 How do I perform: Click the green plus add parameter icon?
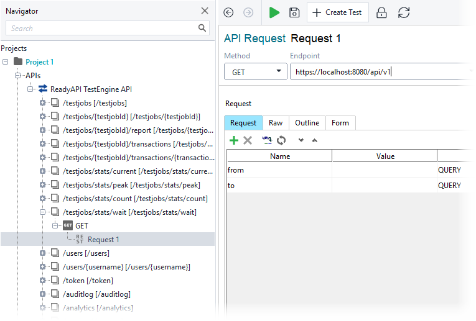point(234,140)
